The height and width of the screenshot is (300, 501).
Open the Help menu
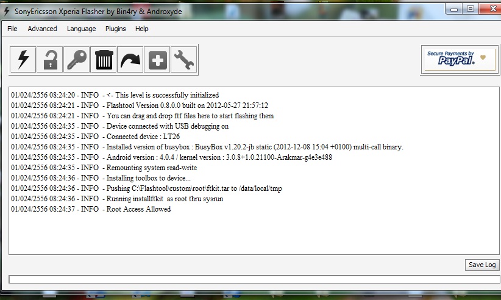click(141, 29)
